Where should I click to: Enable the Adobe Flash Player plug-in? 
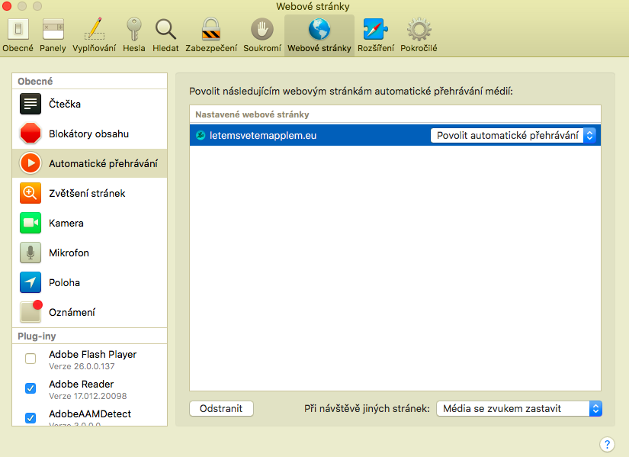(30, 359)
